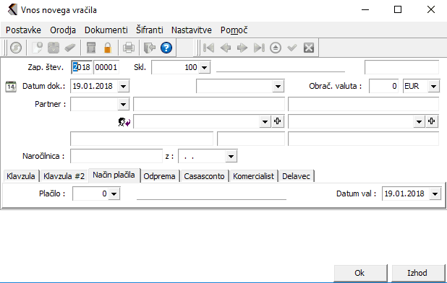Open the Dokumenti menu

[106, 30]
